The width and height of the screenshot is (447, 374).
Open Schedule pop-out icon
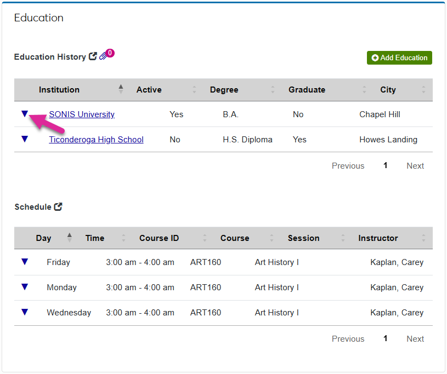(58, 206)
